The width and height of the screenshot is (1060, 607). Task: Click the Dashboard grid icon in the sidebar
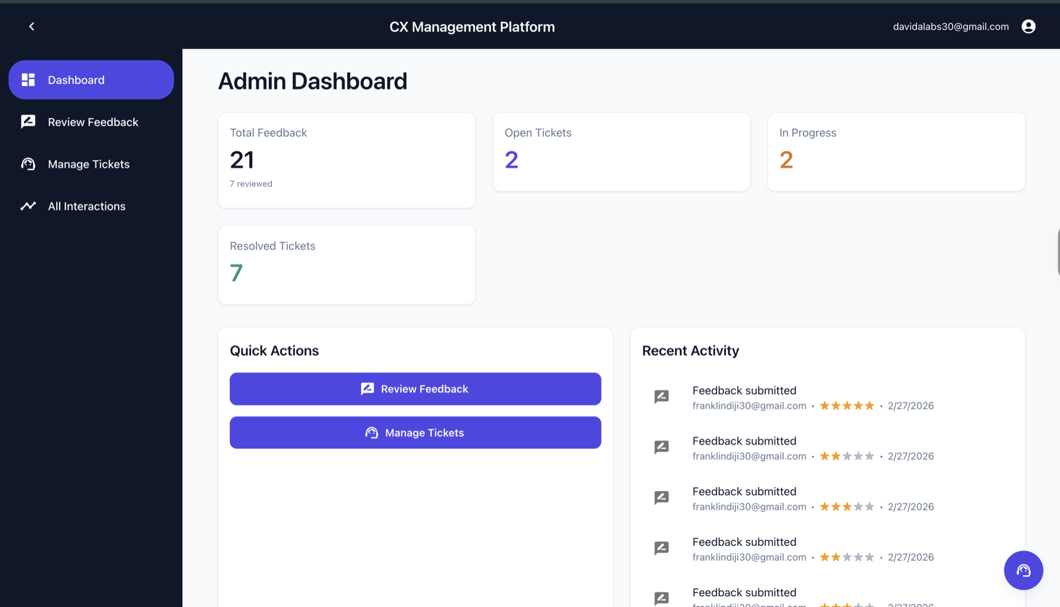click(x=28, y=80)
